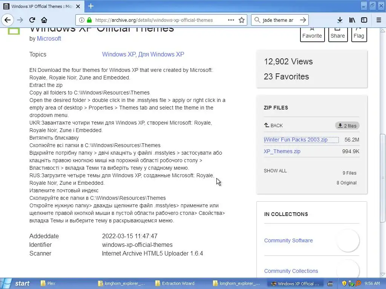386x289 pixels.
Task: Open the Community Software collection
Action: 288,240
